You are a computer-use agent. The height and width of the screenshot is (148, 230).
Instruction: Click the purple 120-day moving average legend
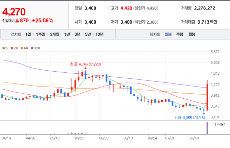pyautogui.click(x=35, y=48)
